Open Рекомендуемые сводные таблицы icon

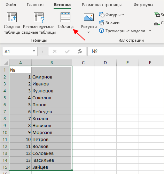point(39,17)
